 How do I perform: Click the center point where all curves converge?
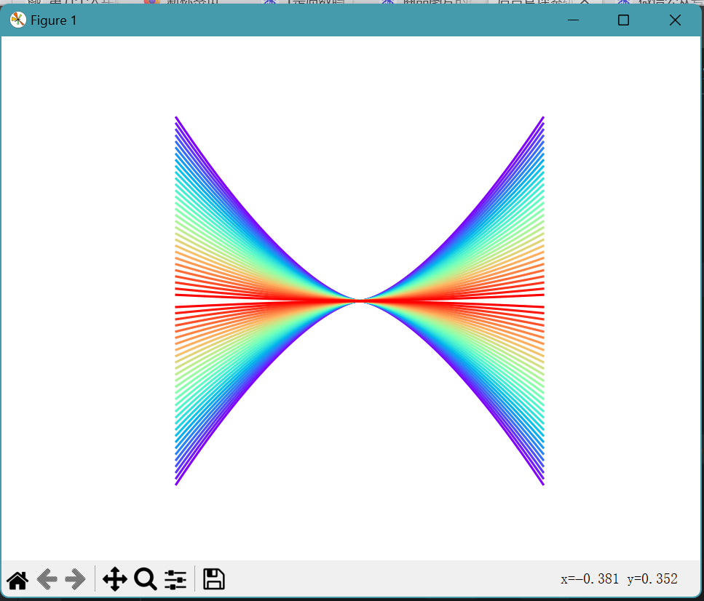coord(360,300)
